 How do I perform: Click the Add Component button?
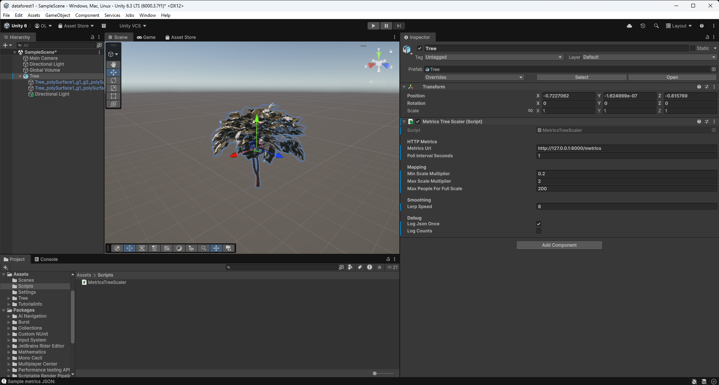click(559, 245)
